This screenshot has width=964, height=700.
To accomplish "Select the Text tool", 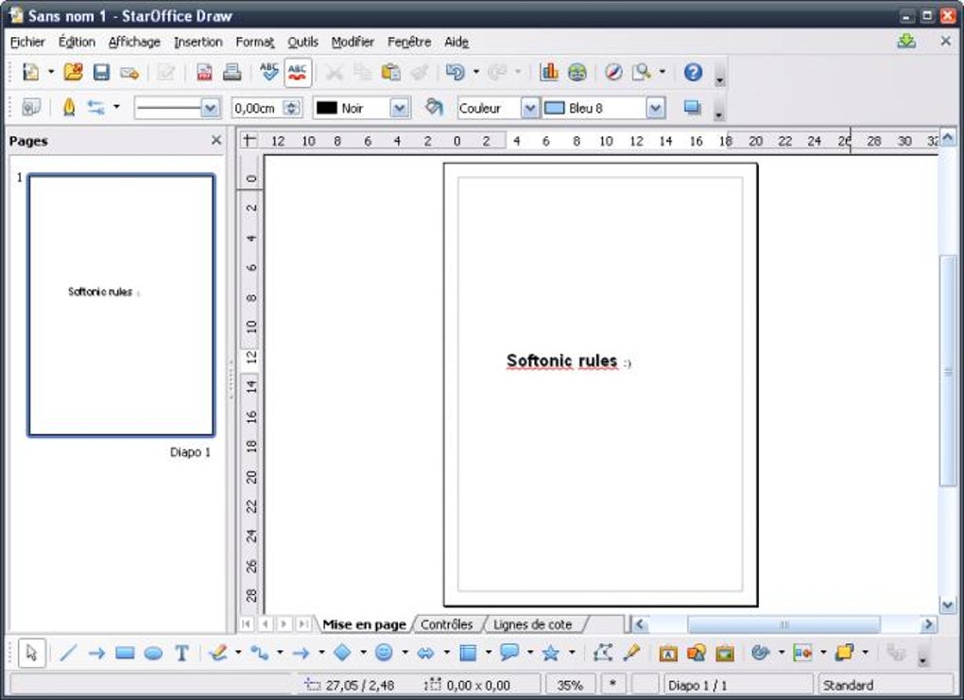I will click(x=181, y=653).
